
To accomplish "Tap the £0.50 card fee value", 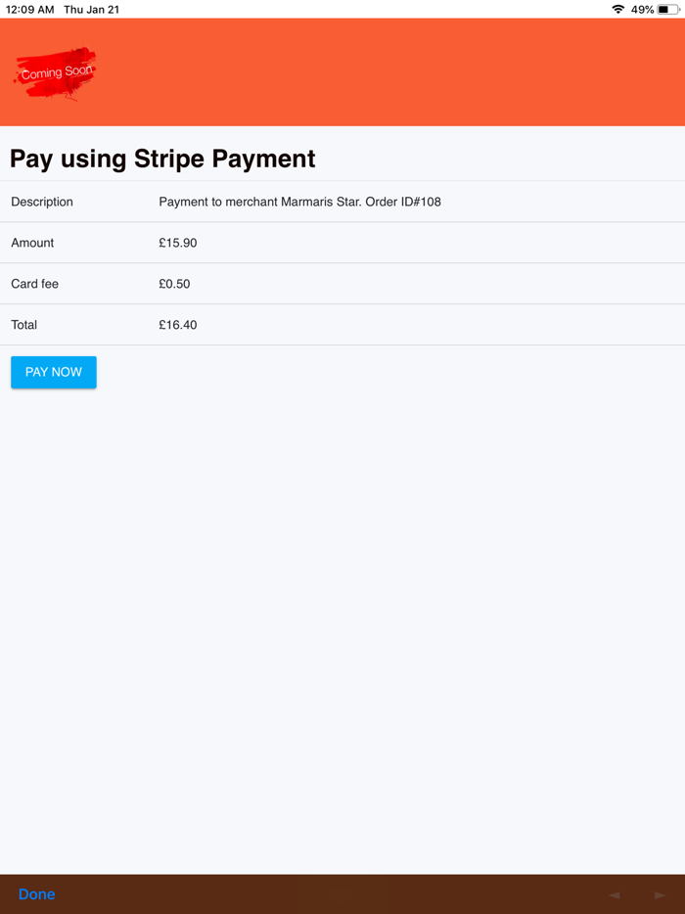I will click(x=174, y=284).
